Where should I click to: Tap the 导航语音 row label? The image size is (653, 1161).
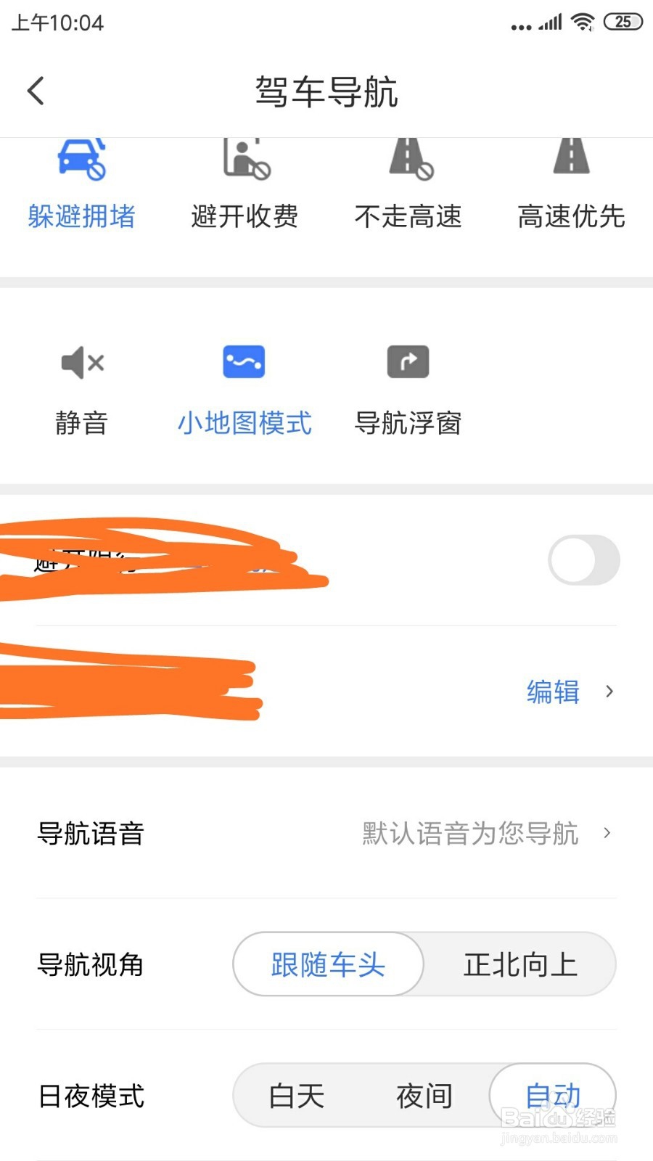coord(91,833)
